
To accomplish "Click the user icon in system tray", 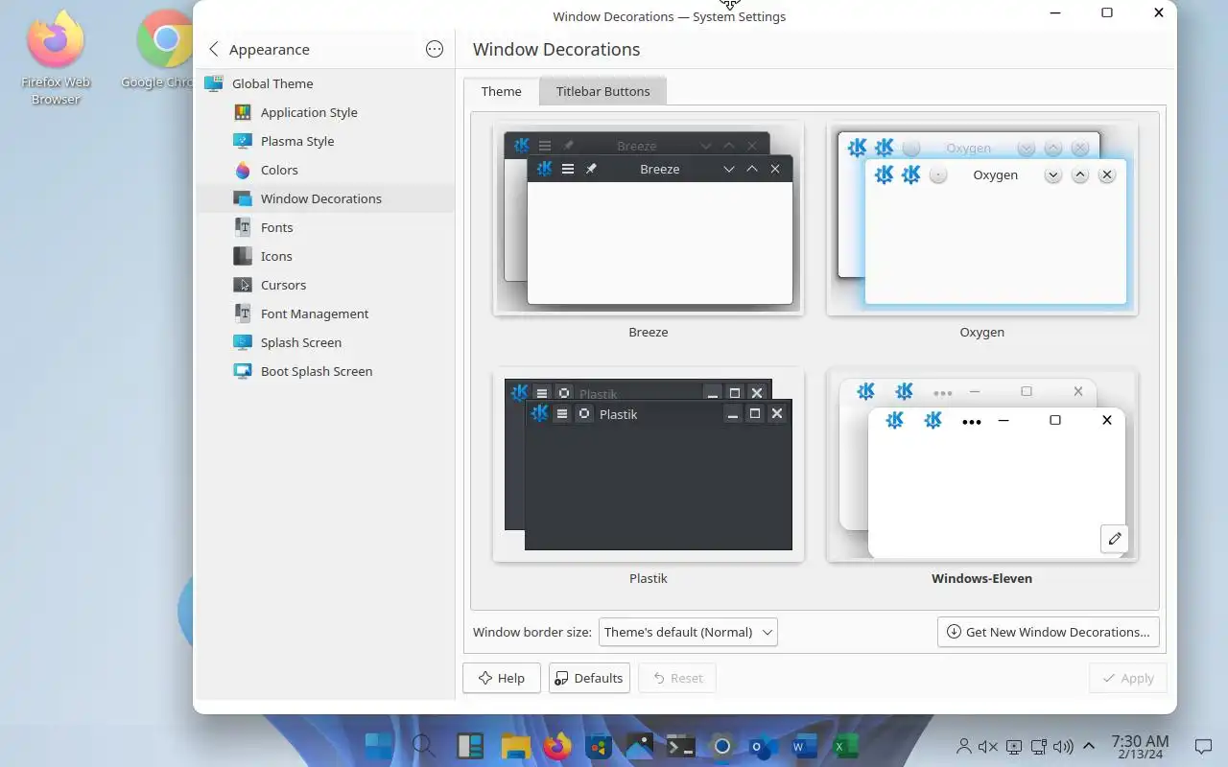I will [964, 746].
